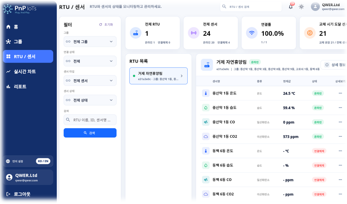Click the user avatar icon in header

click(x=315, y=7)
